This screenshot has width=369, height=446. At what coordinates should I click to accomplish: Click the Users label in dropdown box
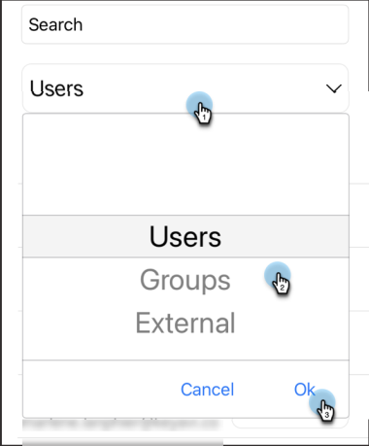pyautogui.click(x=56, y=88)
